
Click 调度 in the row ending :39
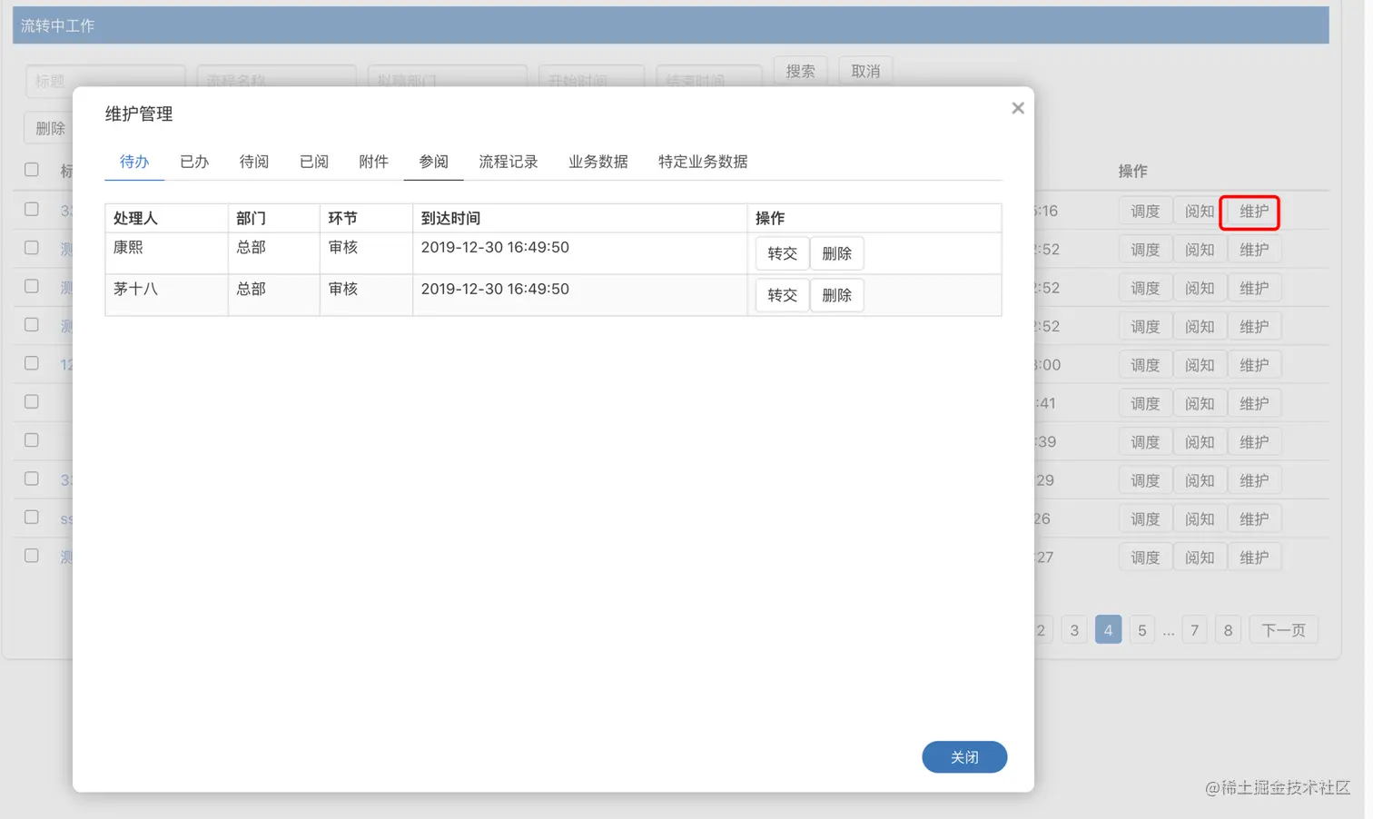click(1145, 442)
